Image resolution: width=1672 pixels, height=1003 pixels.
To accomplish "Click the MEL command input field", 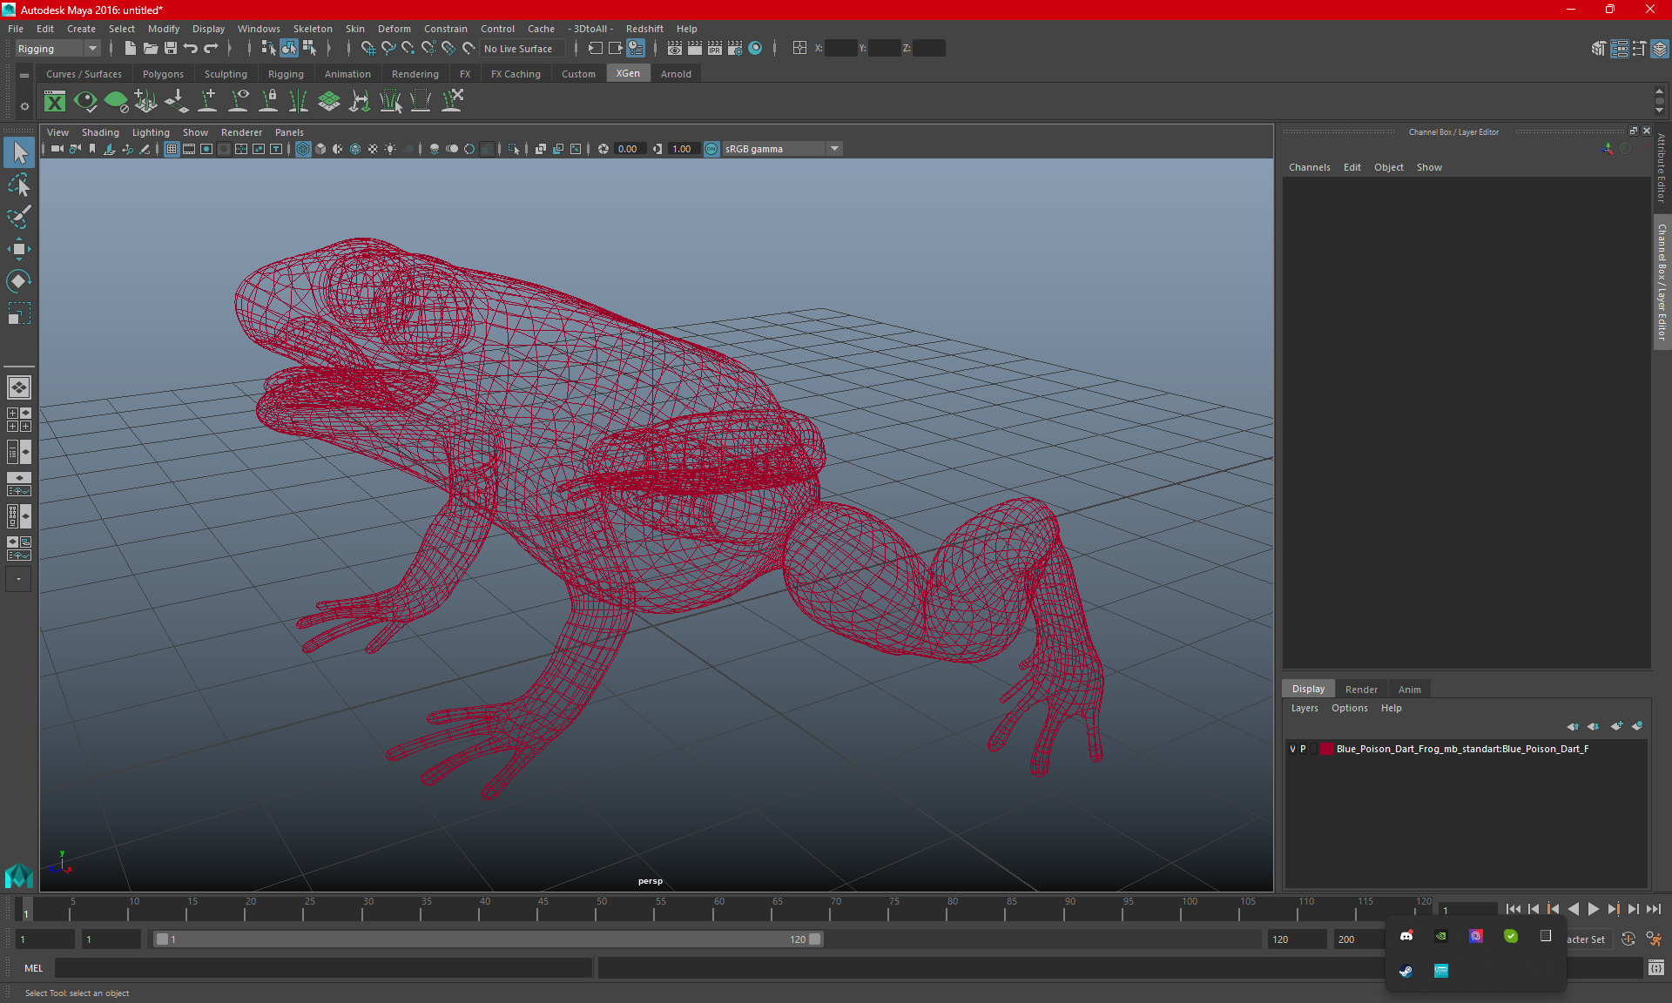I will pos(322,967).
